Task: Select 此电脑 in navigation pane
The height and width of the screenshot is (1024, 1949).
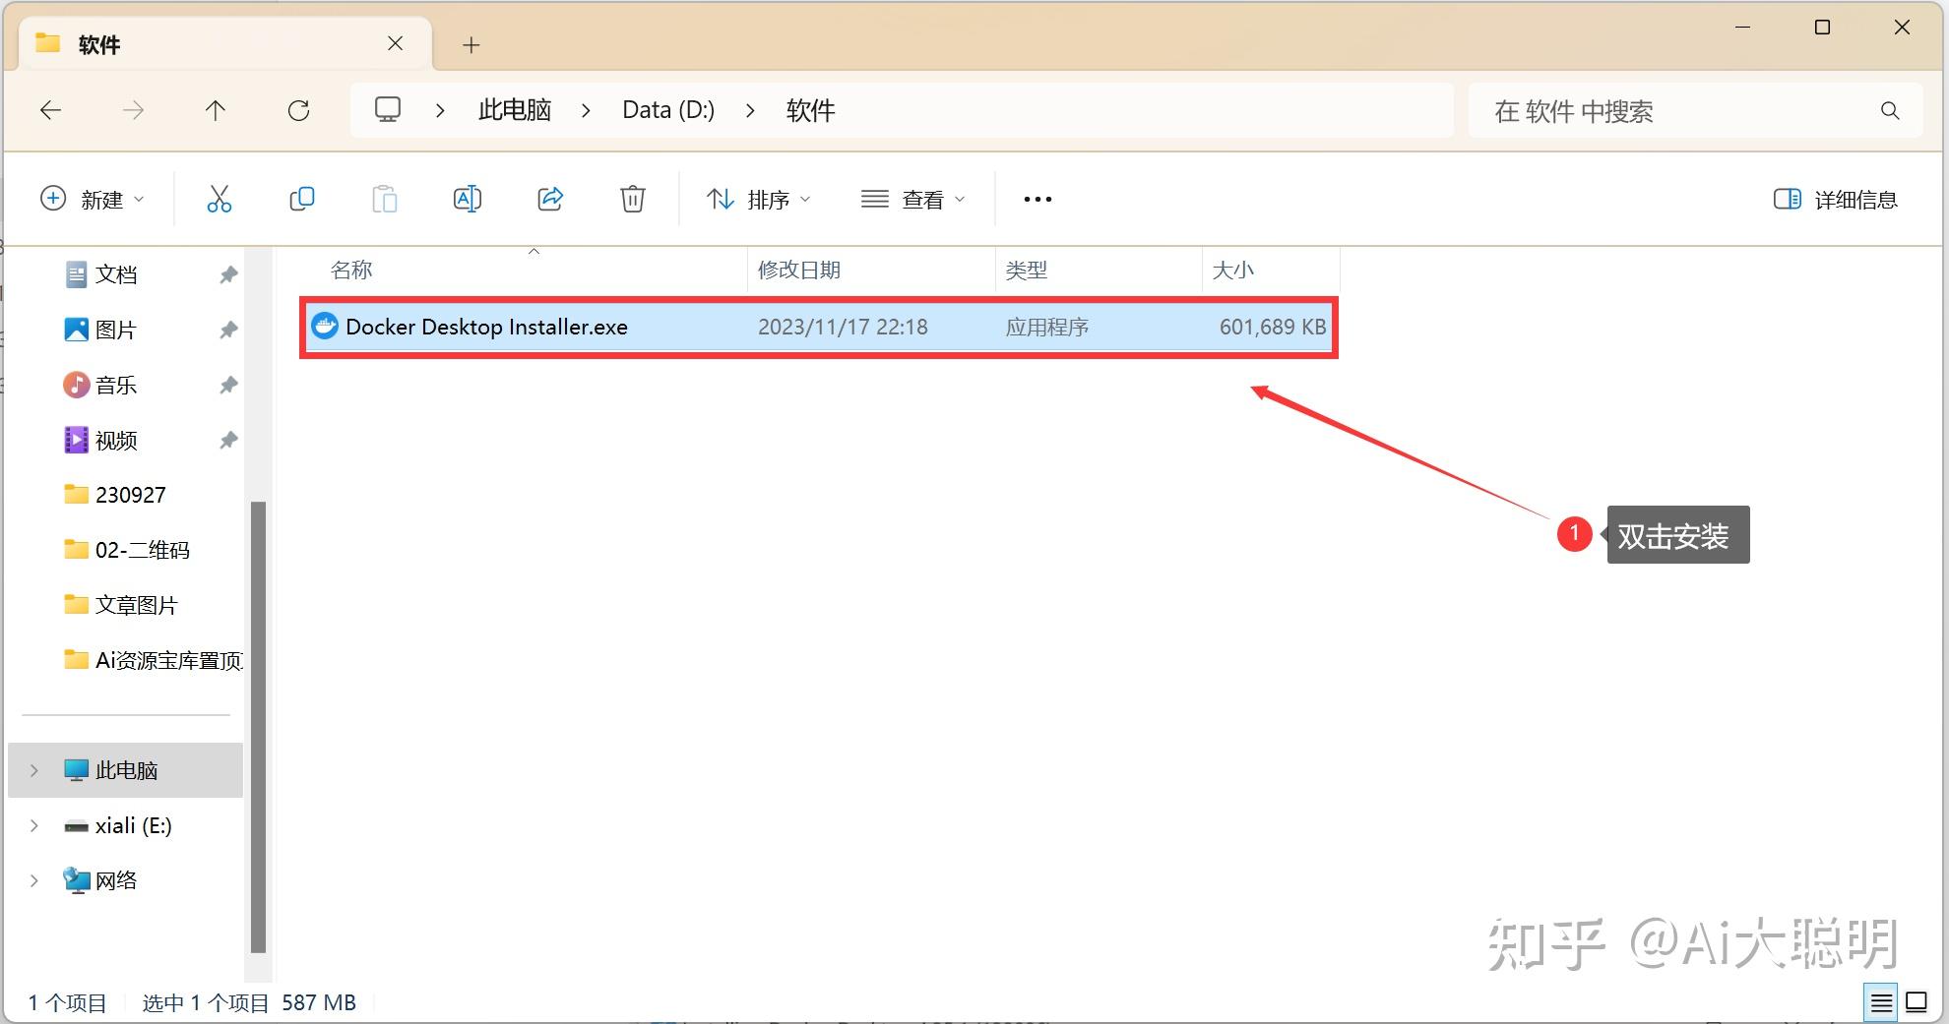Action: [126, 770]
